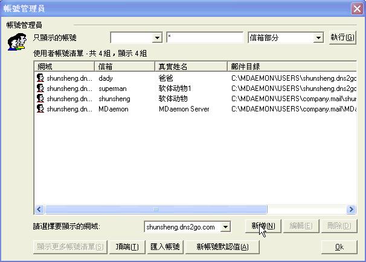
Task: Click the 匯入帳號 button
Action: 165,247
